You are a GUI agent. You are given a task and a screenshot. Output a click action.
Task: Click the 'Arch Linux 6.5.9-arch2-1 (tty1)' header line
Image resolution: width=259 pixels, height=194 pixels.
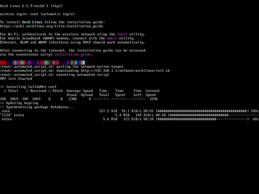point(31,6)
